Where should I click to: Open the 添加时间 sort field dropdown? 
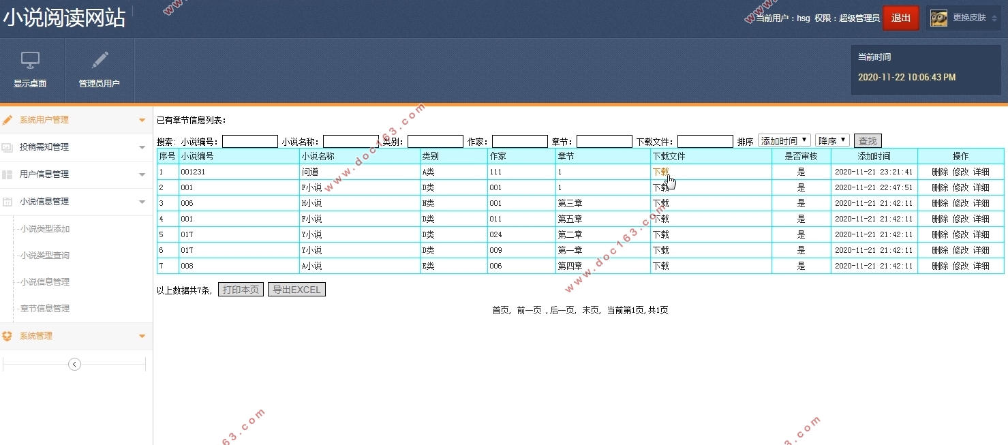tap(784, 140)
